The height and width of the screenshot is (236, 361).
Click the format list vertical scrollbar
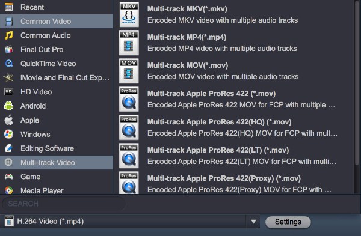(357, 83)
